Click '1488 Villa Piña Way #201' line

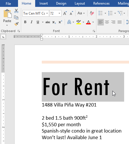click(69, 105)
